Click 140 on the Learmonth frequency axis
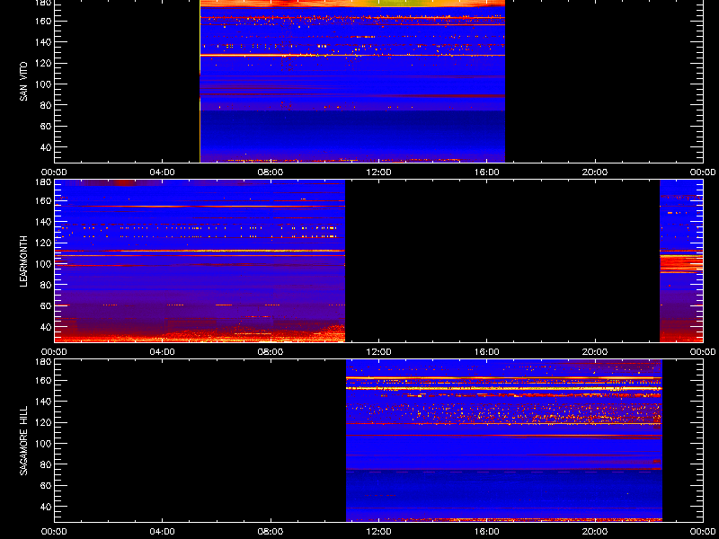 click(x=44, y=222)
